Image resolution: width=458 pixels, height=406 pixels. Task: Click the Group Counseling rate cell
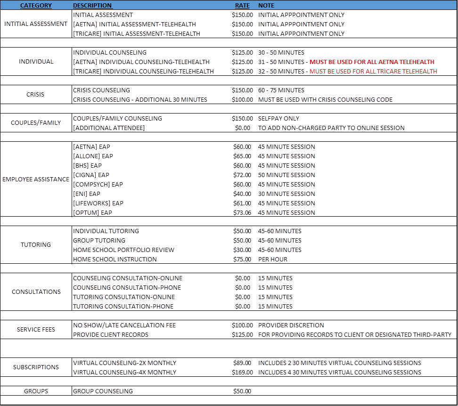point(243,391)
